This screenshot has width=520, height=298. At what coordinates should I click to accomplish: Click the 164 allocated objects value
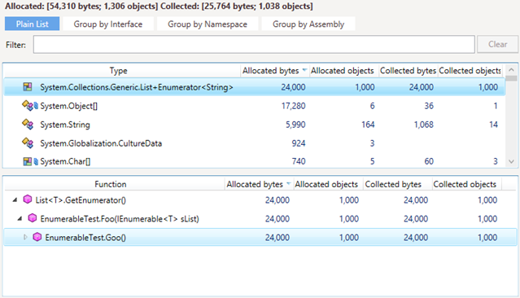[x=368, y=125]
